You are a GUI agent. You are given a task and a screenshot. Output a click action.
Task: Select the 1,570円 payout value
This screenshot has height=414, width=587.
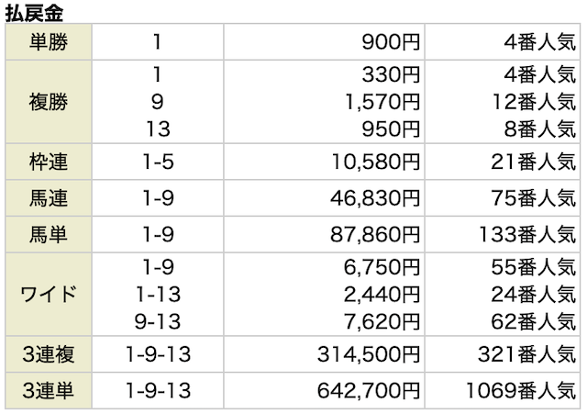pos(381,102)
